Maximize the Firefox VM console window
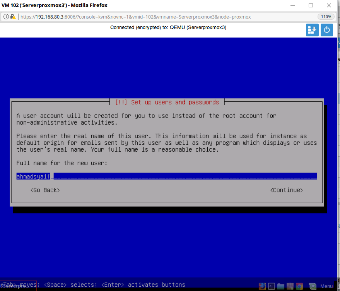 point(311,5)
